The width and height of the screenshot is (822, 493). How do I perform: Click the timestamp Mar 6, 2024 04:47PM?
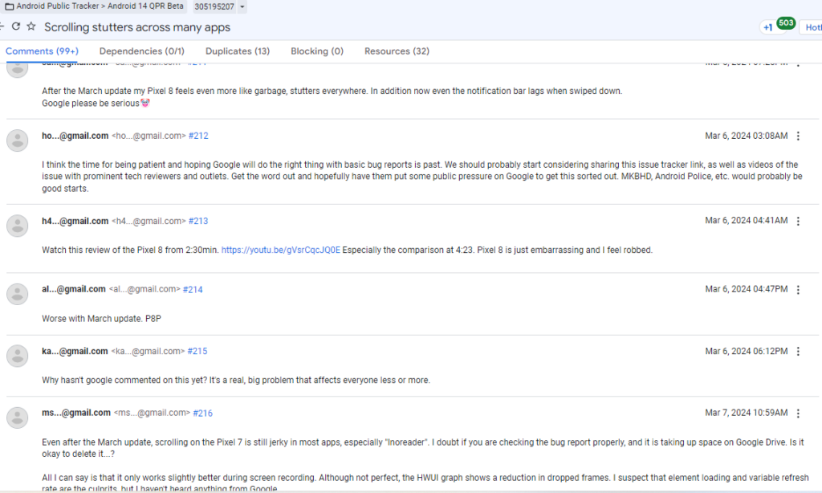point(746,290)
